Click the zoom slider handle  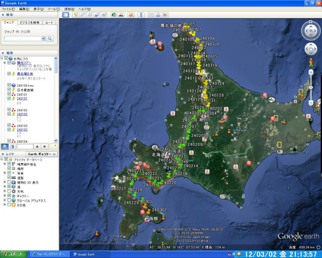tap(311, 87)
